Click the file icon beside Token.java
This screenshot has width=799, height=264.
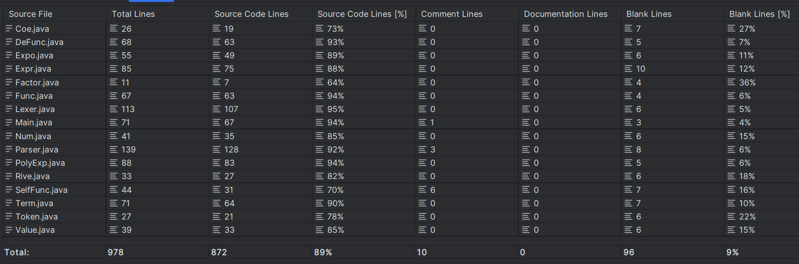9,216
